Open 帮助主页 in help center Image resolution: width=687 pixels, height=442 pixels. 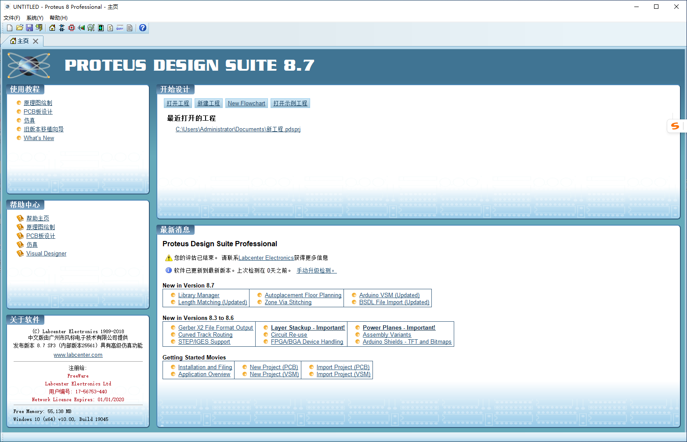[38, 218]
